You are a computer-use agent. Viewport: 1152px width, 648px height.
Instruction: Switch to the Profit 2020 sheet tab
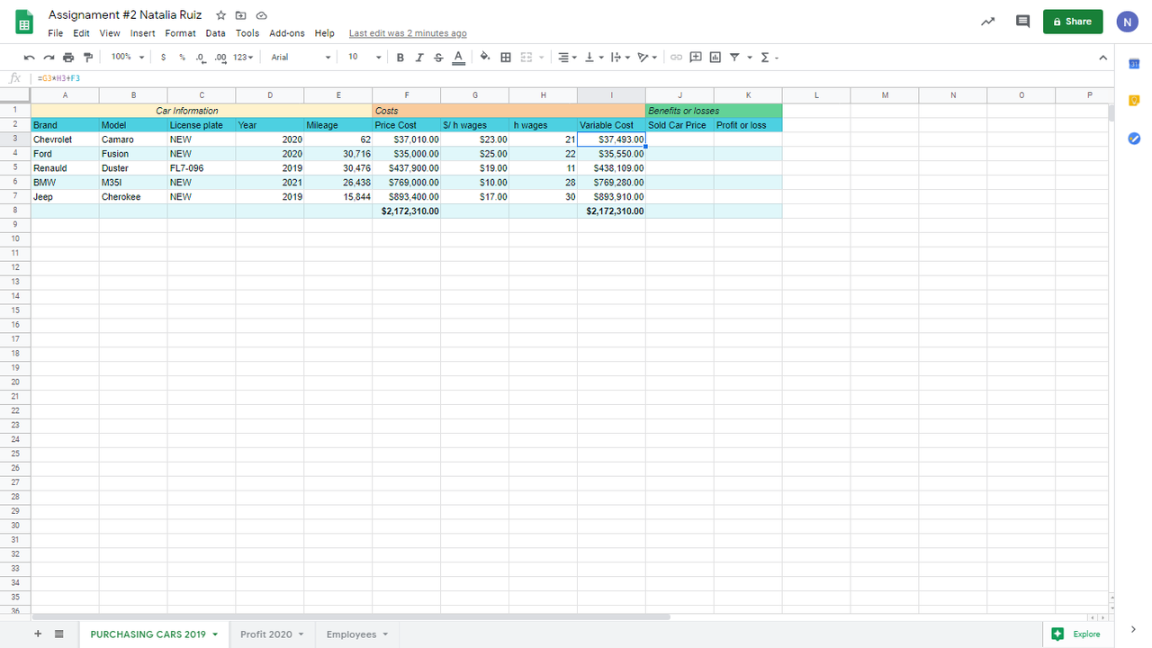pyautogui.click(x=273, y=634)
